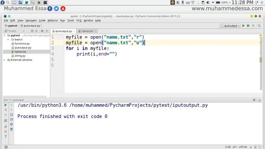265x149 pixels.
Task: Open the iputoutput run configuration dropdown
Action: point(230,26)
